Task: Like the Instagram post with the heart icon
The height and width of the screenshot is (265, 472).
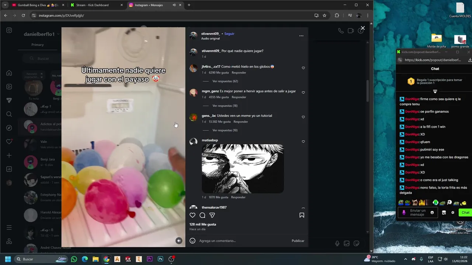Action: click(x=192, y=215)
